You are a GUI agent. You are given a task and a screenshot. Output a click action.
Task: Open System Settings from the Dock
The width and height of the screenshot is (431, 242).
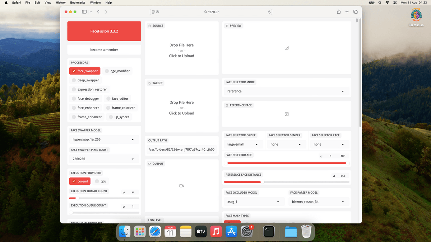(246, 232)
